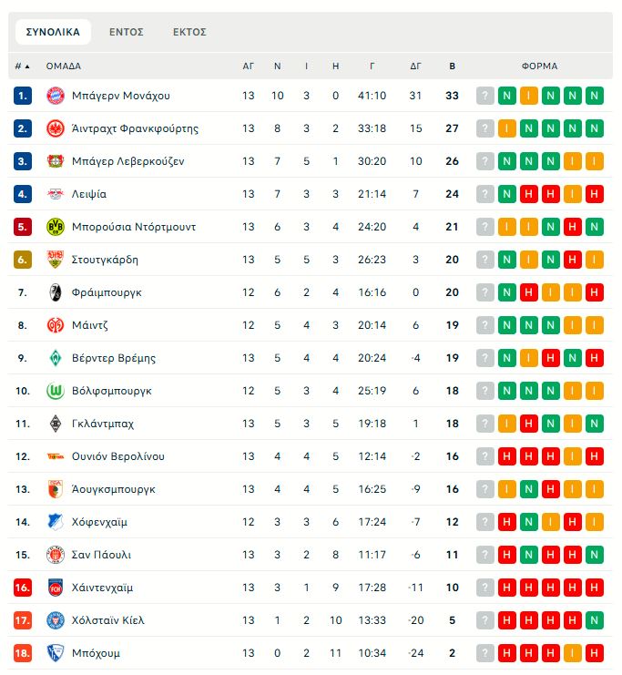
Task: Click the Union Berlin club crest
Action: pos(56,456)
